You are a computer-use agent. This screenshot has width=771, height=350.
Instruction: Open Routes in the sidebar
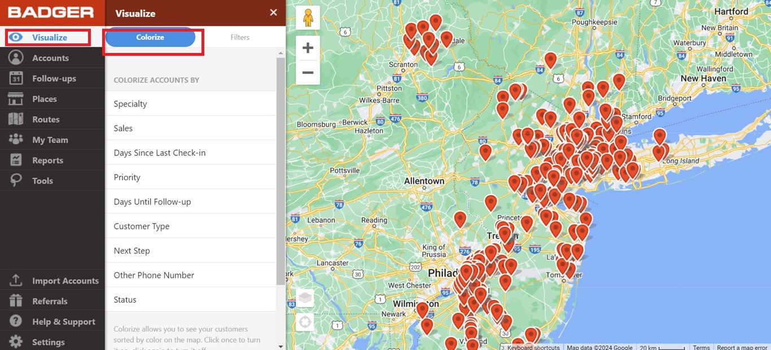click(x=52, y=119)
